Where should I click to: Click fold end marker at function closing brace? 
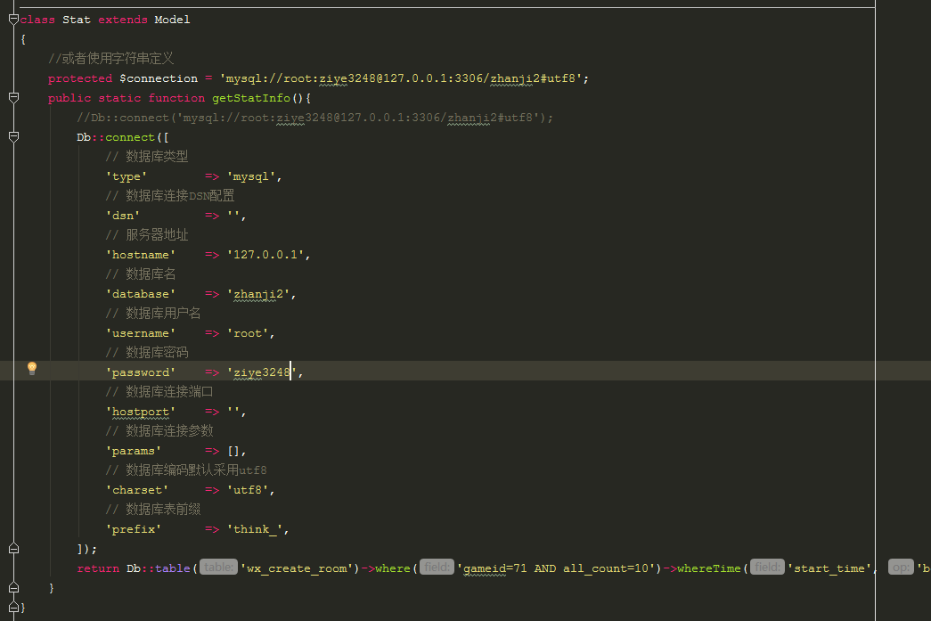(x=12, y=587)
